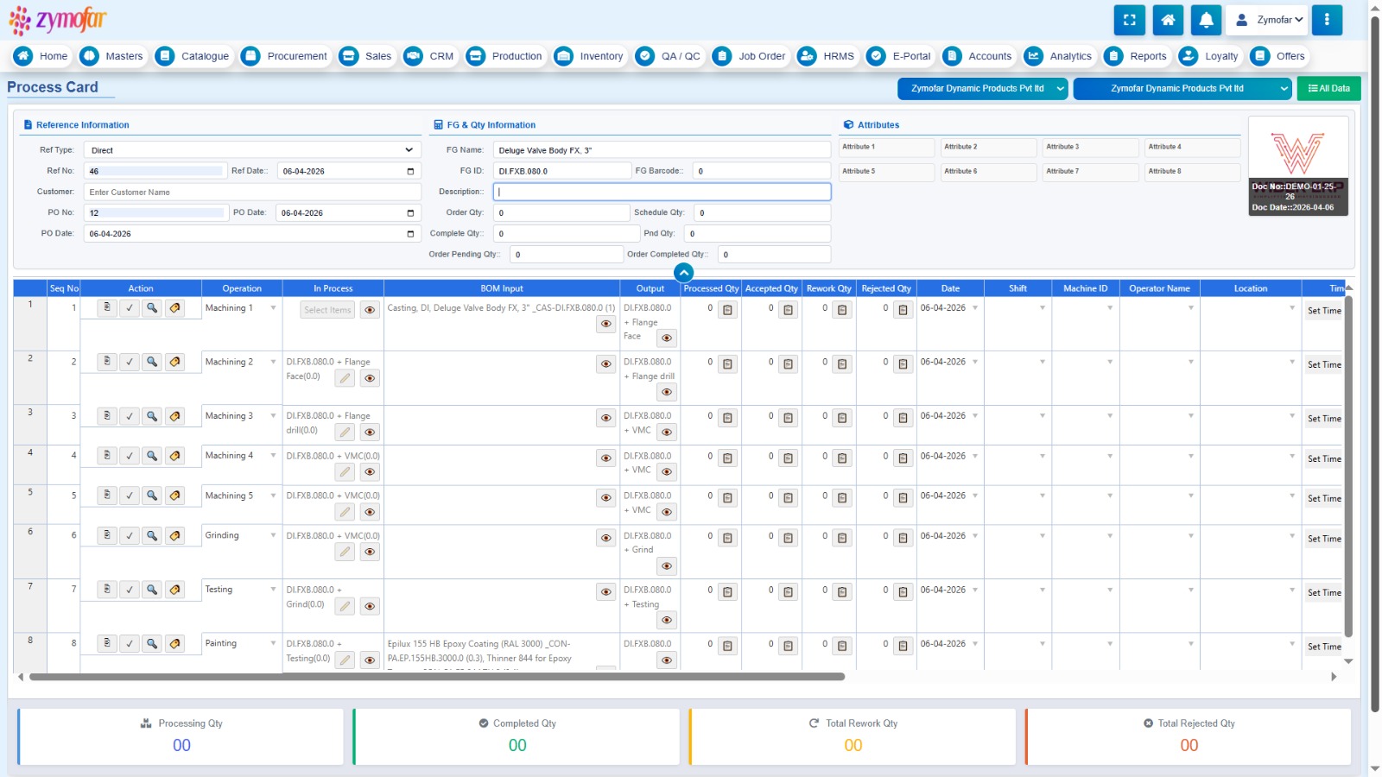1382x777 pixels.
Task: Click the Description input field
Action: coord(662,192)
